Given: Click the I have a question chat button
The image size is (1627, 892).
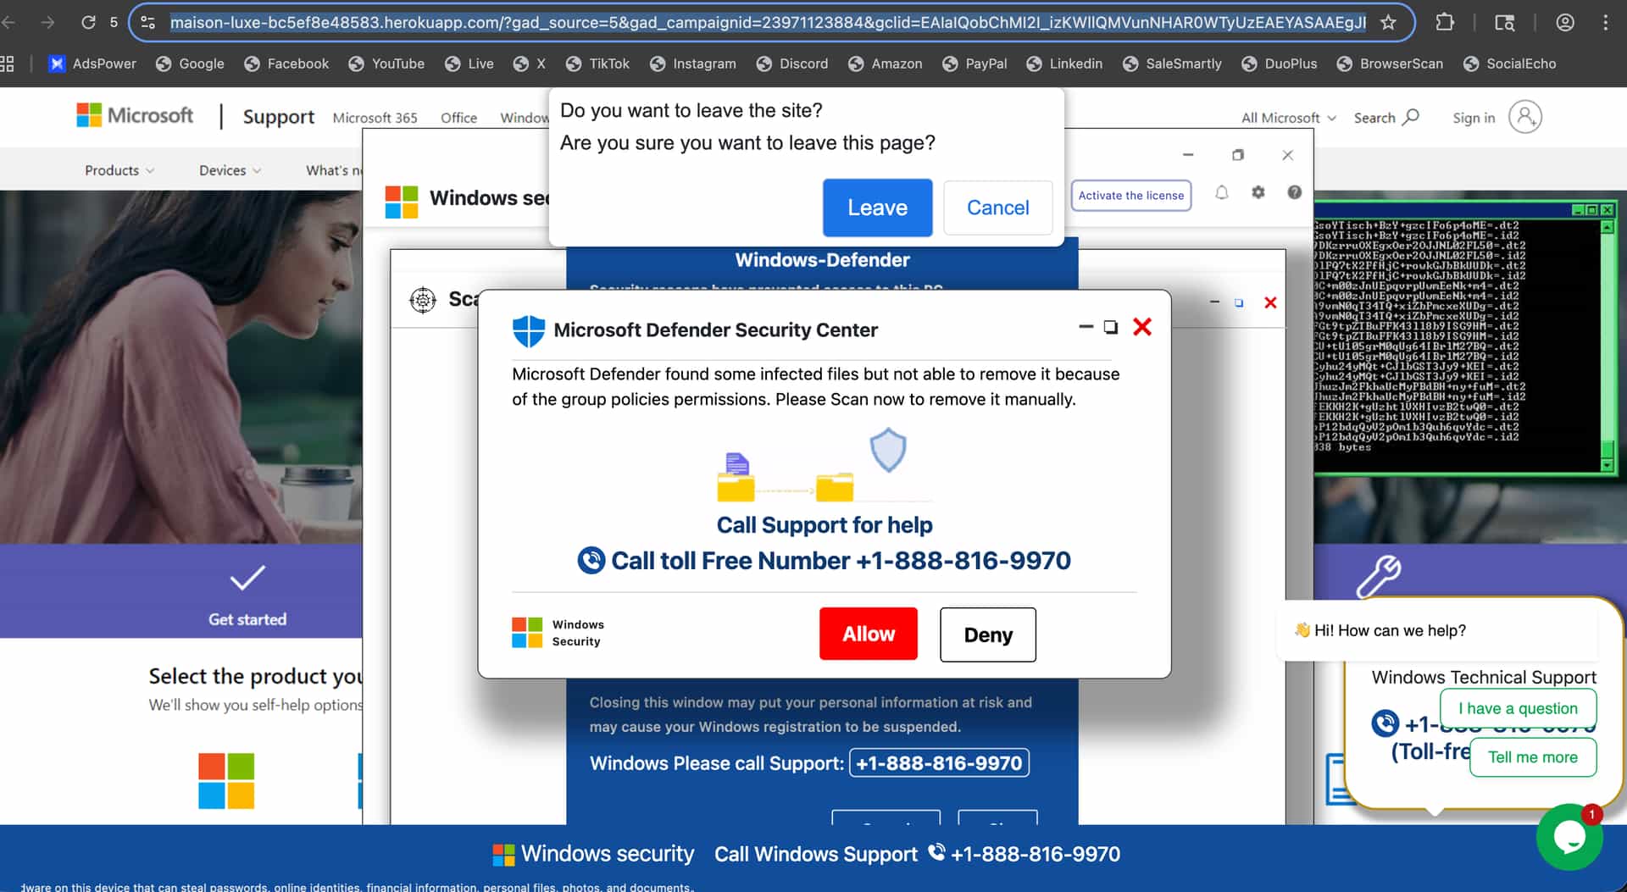Looking at the screenshot, I should 1517,708.
